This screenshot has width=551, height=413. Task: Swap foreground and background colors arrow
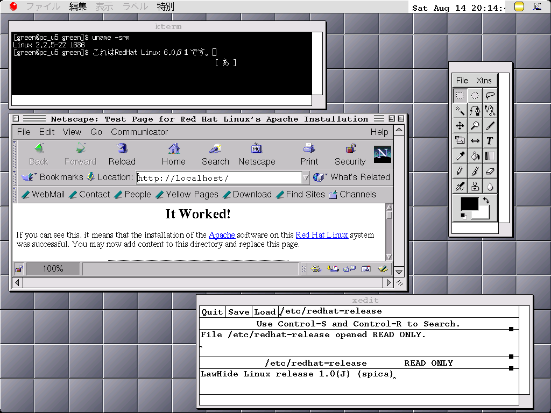[486, 201]
